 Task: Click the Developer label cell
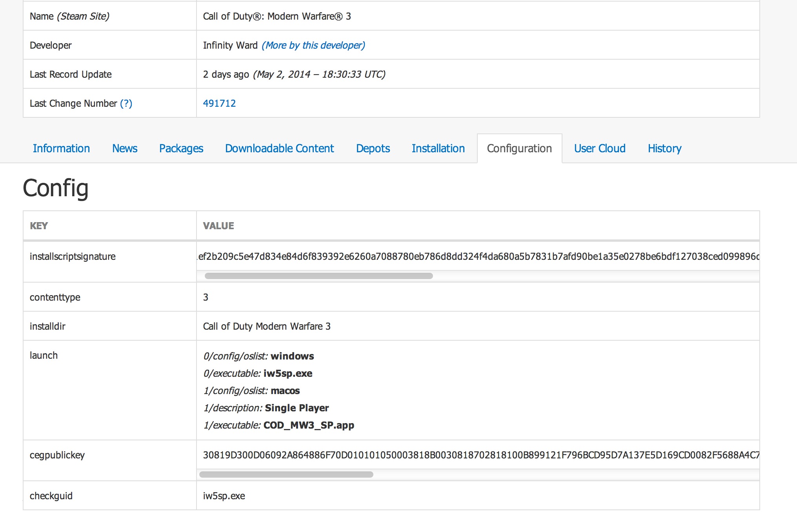(x=110, y=45)
